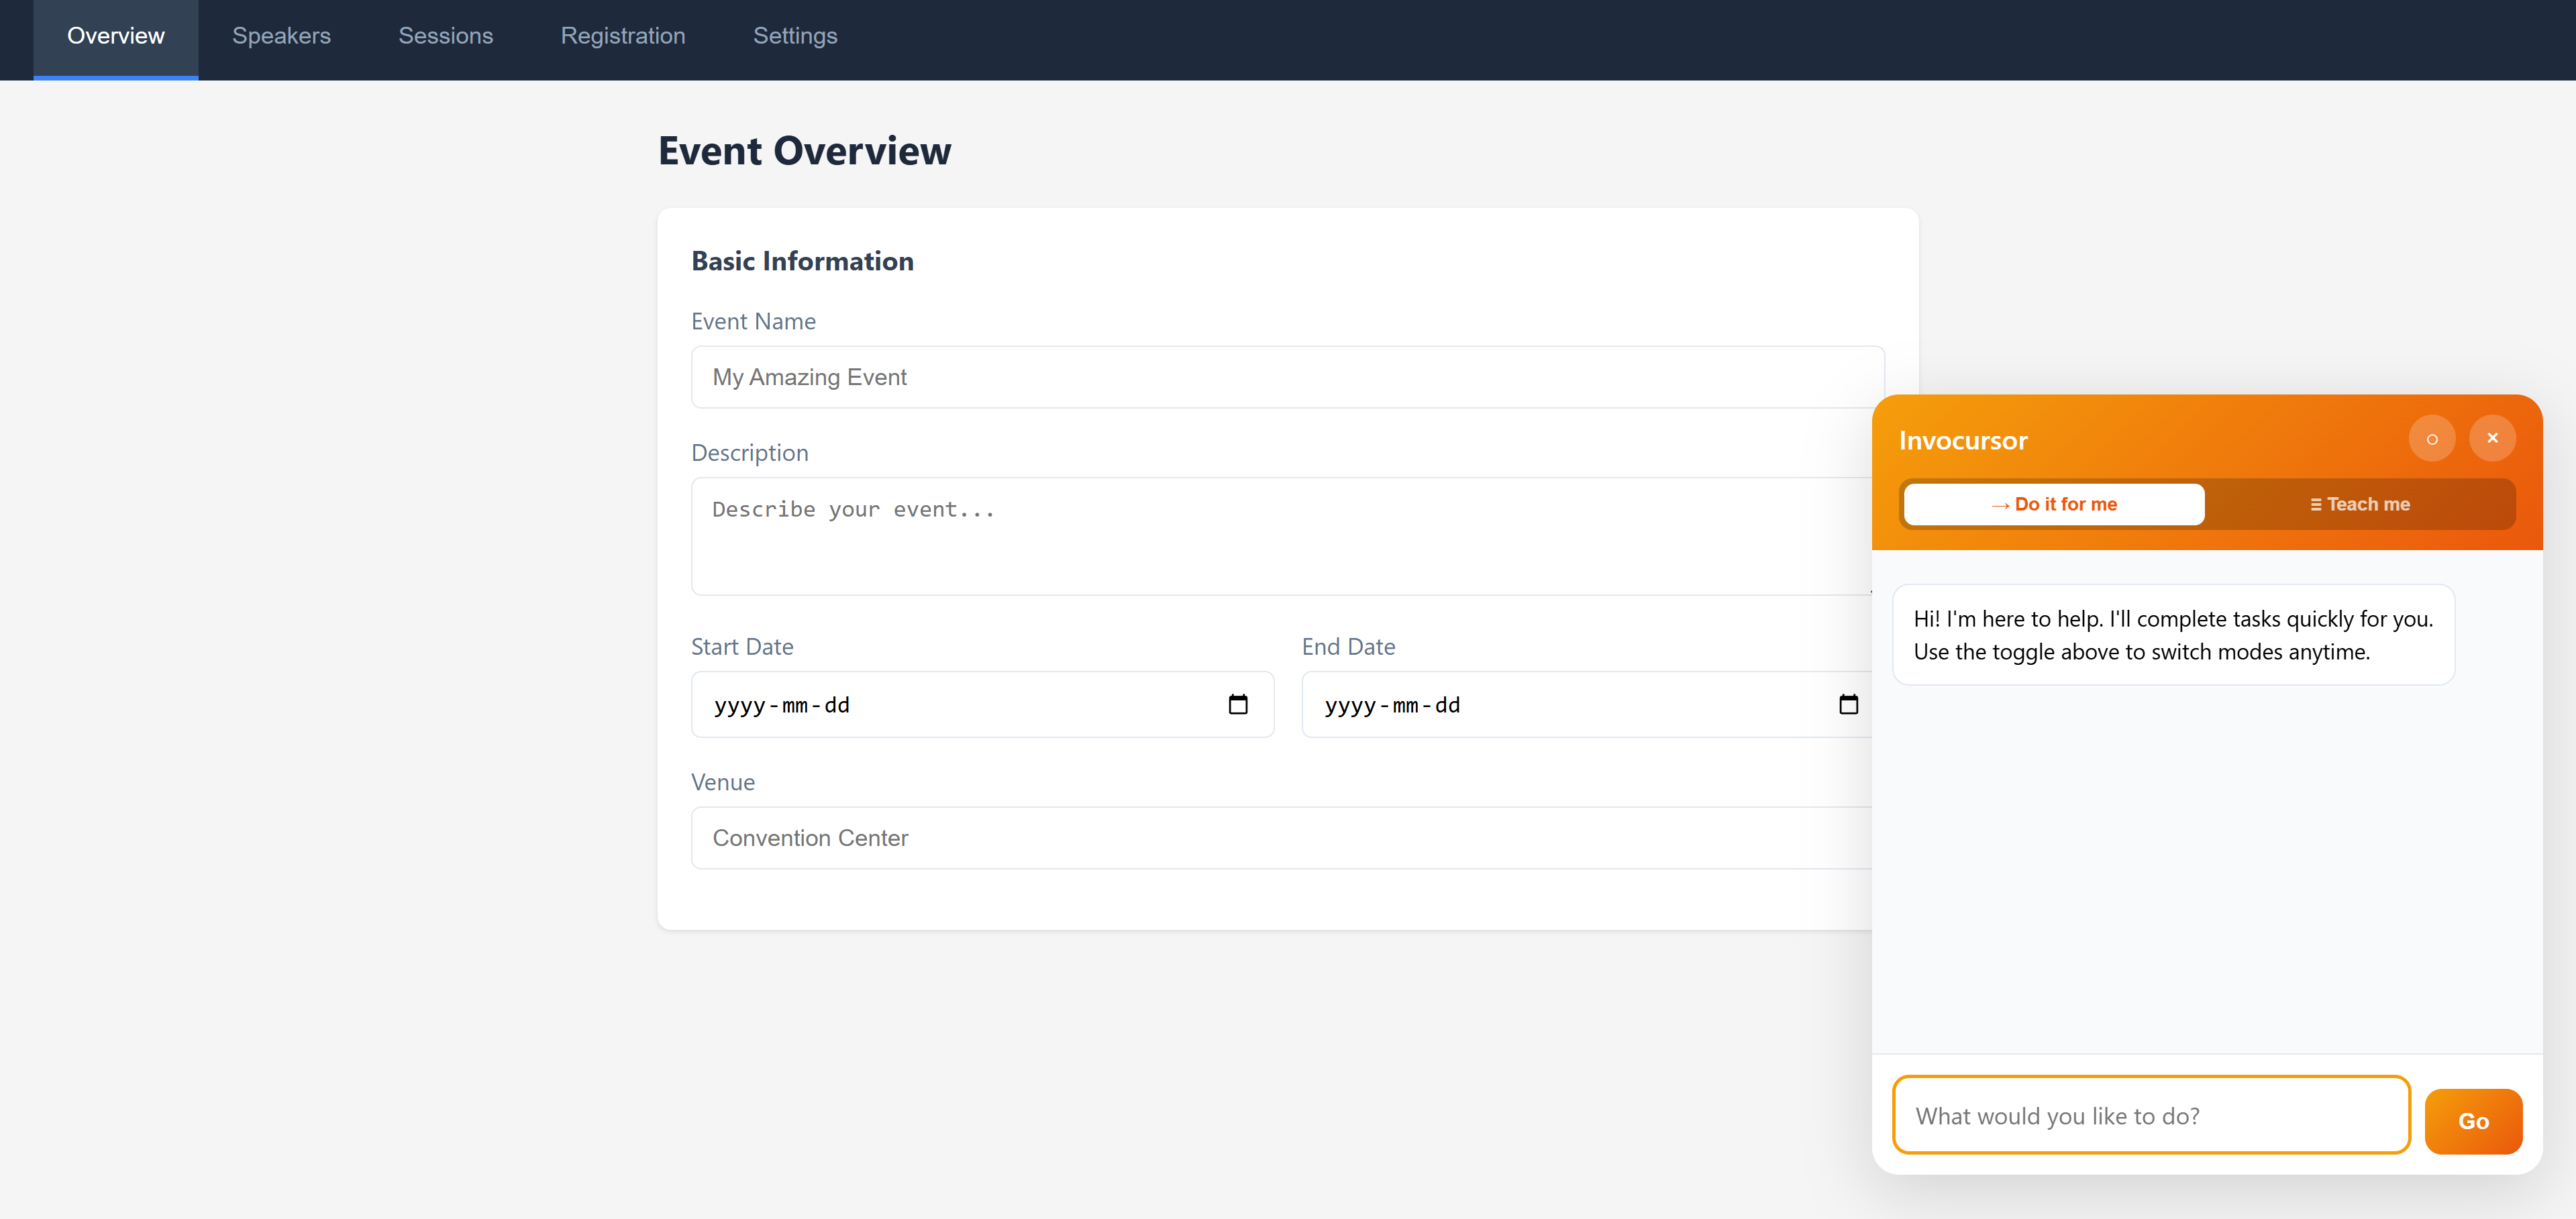The image size is (2576, 1219).
Task: Open the Start Date calendar picker icon
Action: click(1238, 704)
